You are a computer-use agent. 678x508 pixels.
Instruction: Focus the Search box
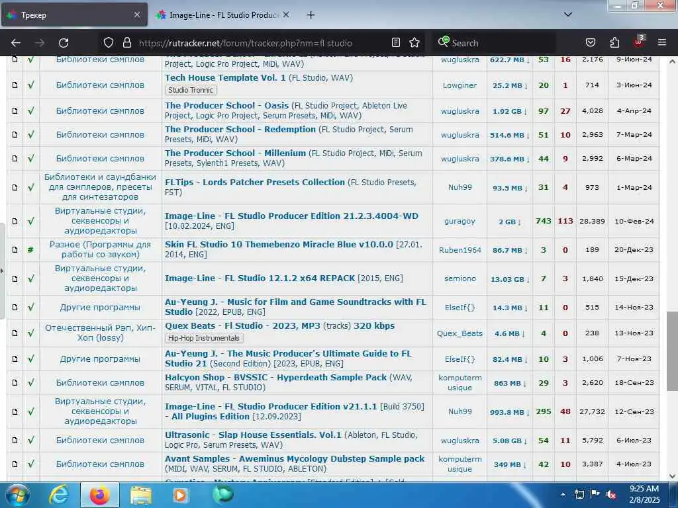pyautogui.click(x=493, y=43)
